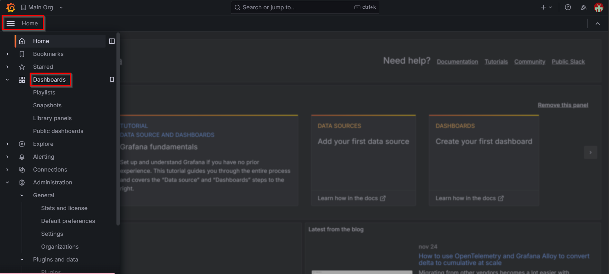Open Settings under General
The image size is (609, 274).
tap(52, 234)
